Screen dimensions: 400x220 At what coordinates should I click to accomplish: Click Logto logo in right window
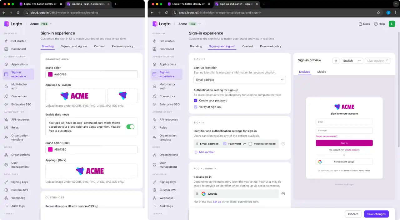click(162, 24)
